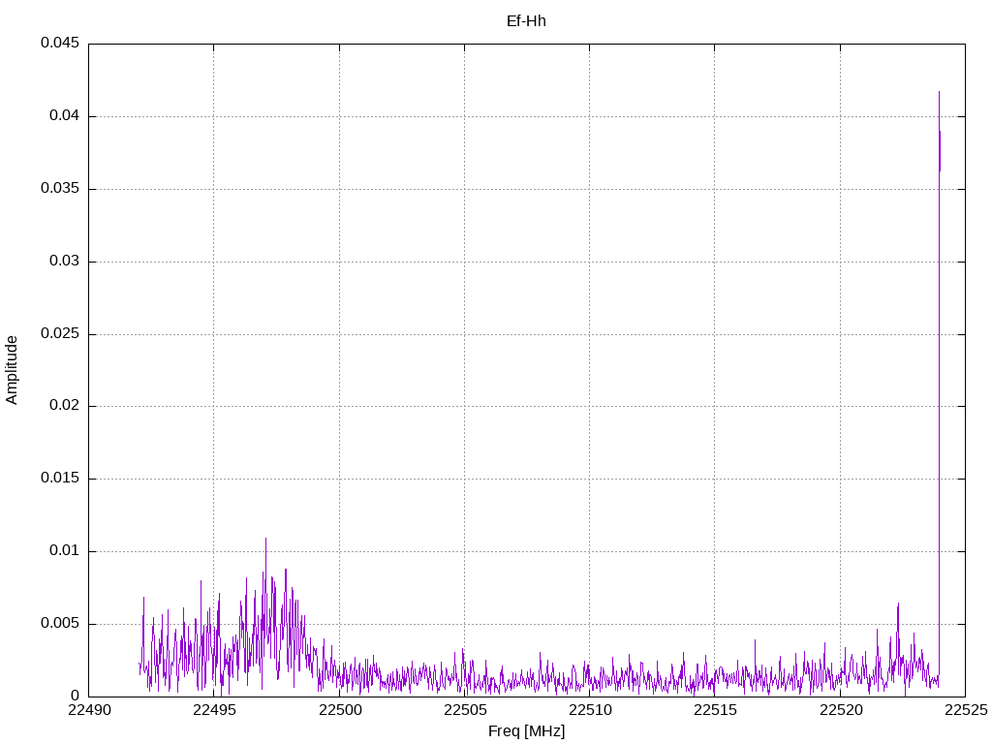The height and width of the screenshot is (744, 992).
Task: Click the 22495 x-axis tick label
Action: click(213, 711)
